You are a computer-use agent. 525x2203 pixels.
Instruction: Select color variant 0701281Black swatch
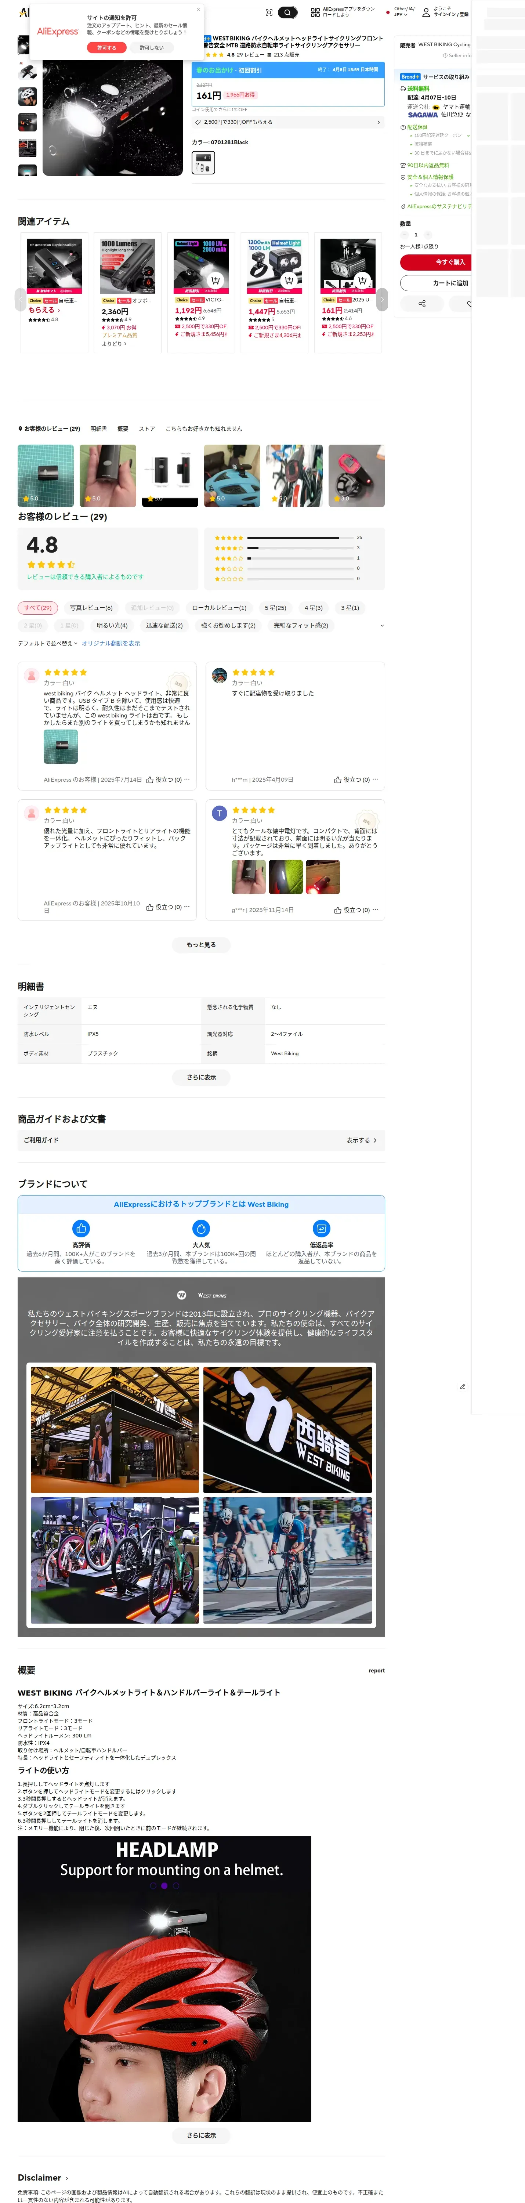(x=203, y=163)
